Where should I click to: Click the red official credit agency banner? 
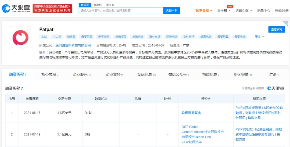[52, 9]
